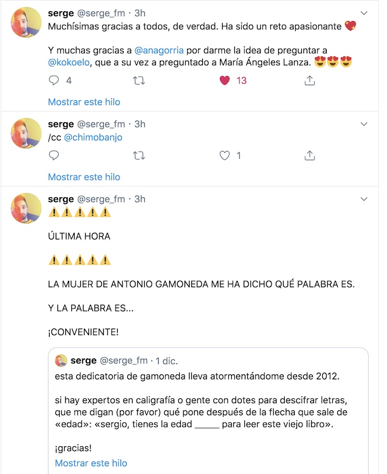The width and height of the screenshot is (387, 474).
Task: Reply to the 'Muchísimas gracias' tweet
Action: click(x=54, y=81)
